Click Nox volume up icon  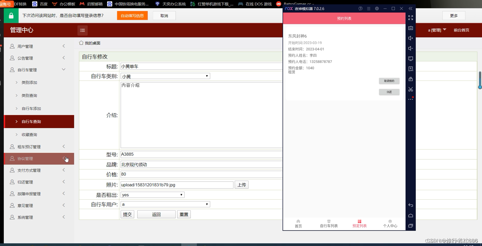tap(411, 38)
